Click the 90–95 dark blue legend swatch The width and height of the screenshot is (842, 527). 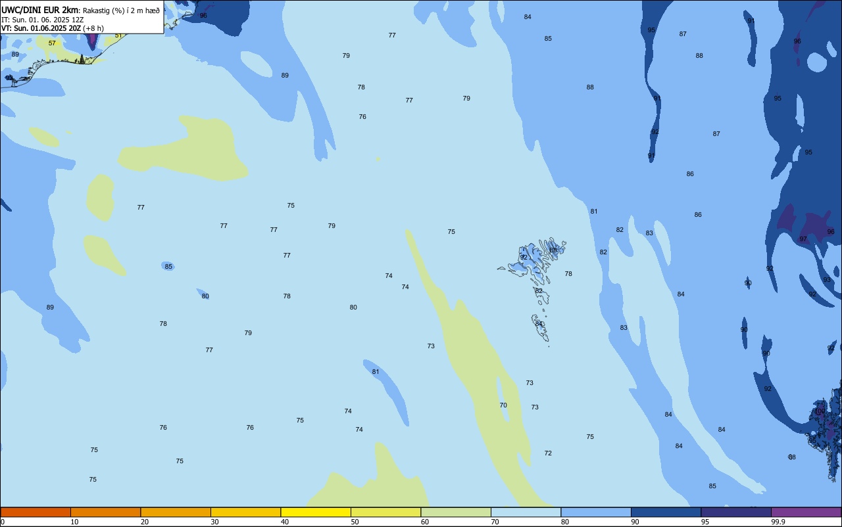[x=666, y=512]
